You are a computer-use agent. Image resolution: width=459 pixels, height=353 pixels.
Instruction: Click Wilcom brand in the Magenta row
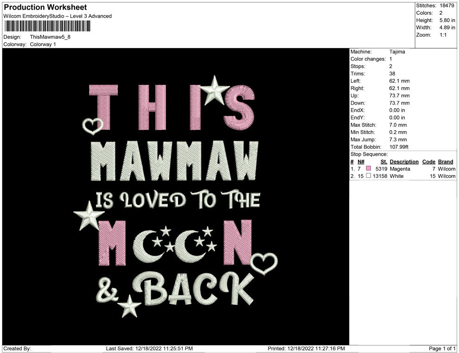pyautogui.click(x=446, y=169)
